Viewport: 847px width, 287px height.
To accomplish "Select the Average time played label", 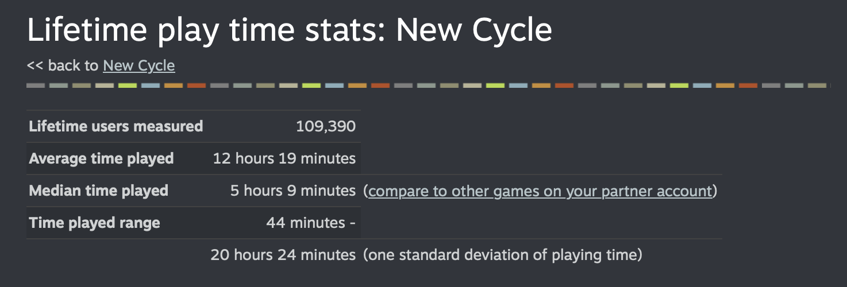I will 101,158.
